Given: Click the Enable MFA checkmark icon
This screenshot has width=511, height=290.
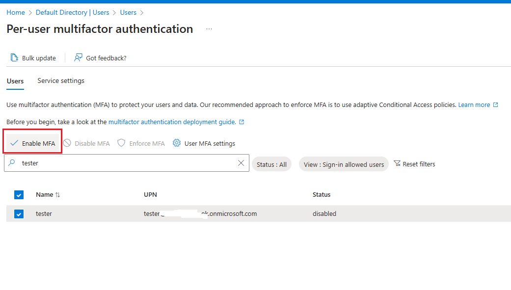Looking at the screenshot, I should coord(14,143).
